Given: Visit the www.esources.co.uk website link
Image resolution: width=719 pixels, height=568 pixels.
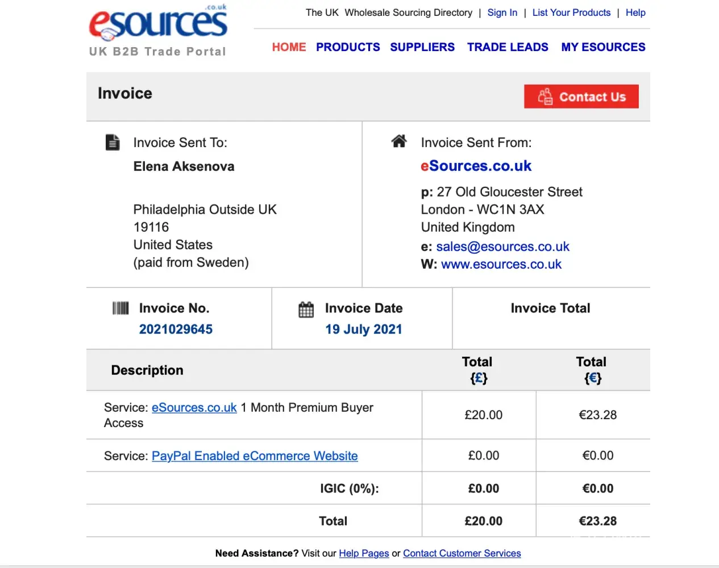Looking at the screenshot, I should [x=501, y=264].
